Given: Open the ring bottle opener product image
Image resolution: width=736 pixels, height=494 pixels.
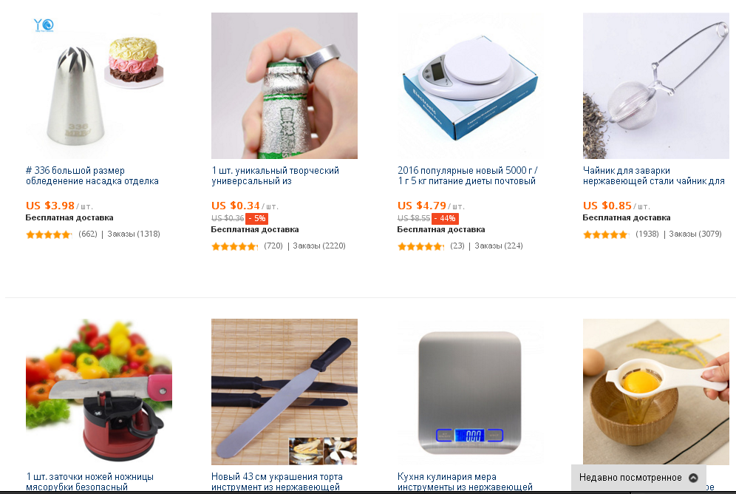Looking at the screenshot, I should (x=284, y=86).
